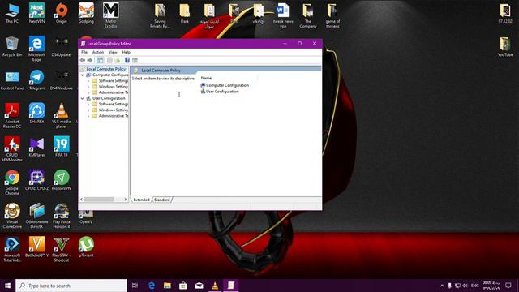This screenshot has width=519, height=292.
Task: Open Virtual CloneDrive desktop icon
Action: (x=12, y=217)
